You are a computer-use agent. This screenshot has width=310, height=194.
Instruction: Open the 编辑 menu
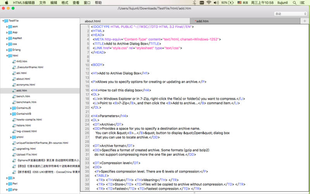(53, 3)
